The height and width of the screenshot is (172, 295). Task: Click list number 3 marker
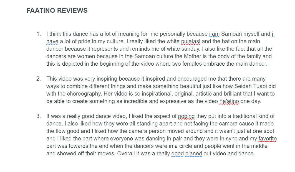point(39,116)
